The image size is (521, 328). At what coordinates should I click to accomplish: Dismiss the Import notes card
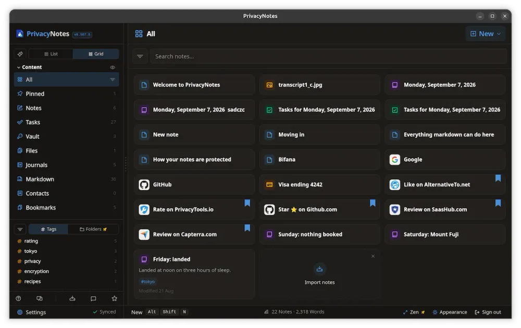pyautogui.click(x=373, y=256)
